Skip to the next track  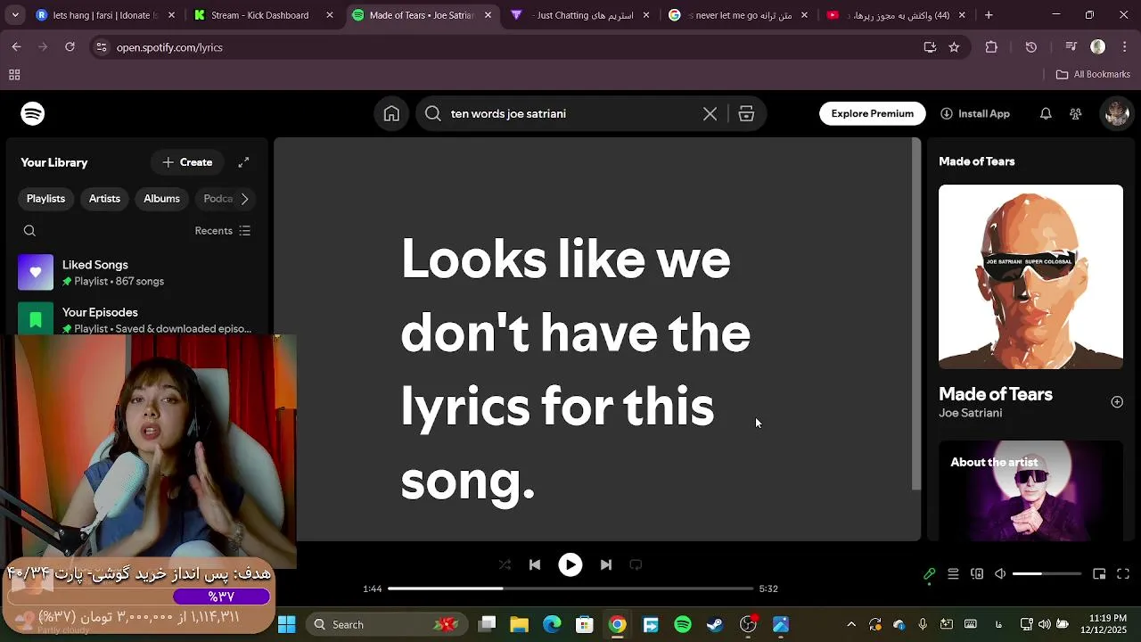606,564
